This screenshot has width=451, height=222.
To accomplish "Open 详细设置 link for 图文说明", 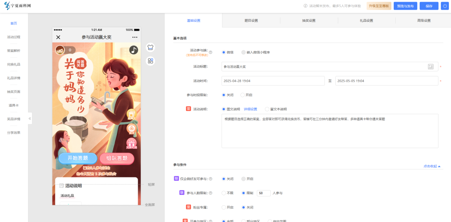I will click(x=251, y=109).
